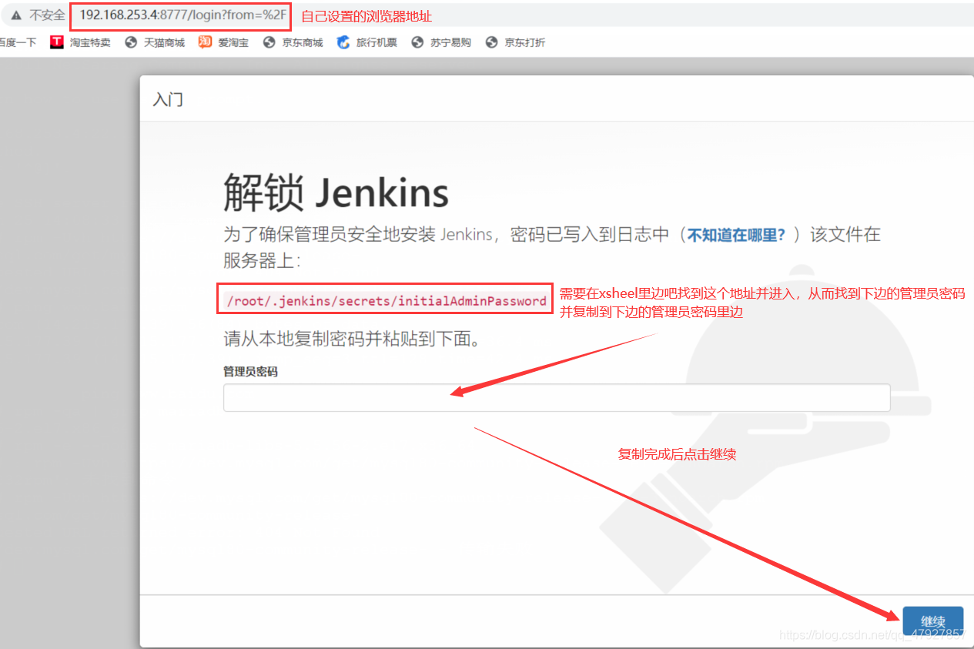Click the 不安全 warning icon
This screenshot has height=649, width=974.
pos(17,15)
